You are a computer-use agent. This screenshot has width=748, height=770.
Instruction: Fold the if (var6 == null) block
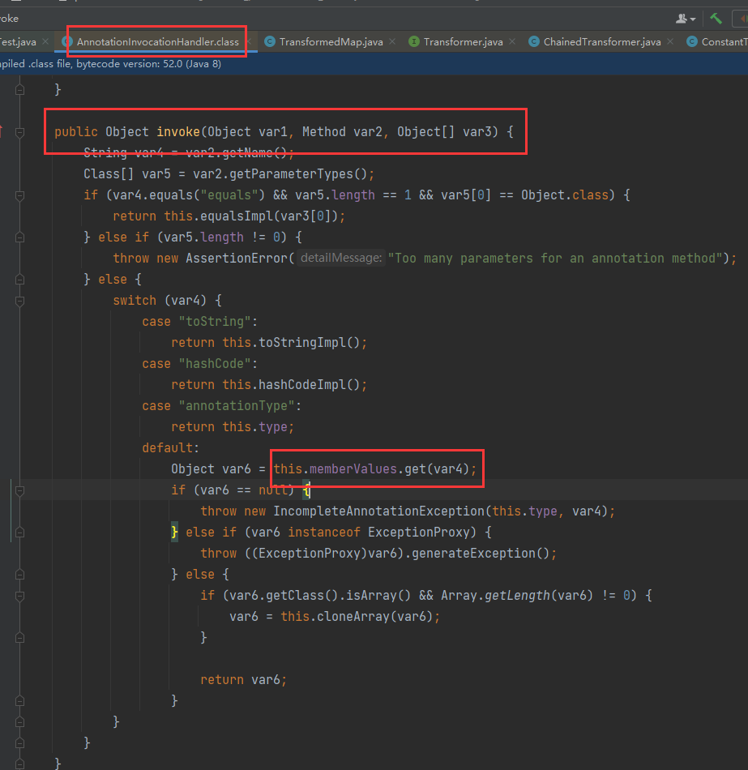point(19,490)
